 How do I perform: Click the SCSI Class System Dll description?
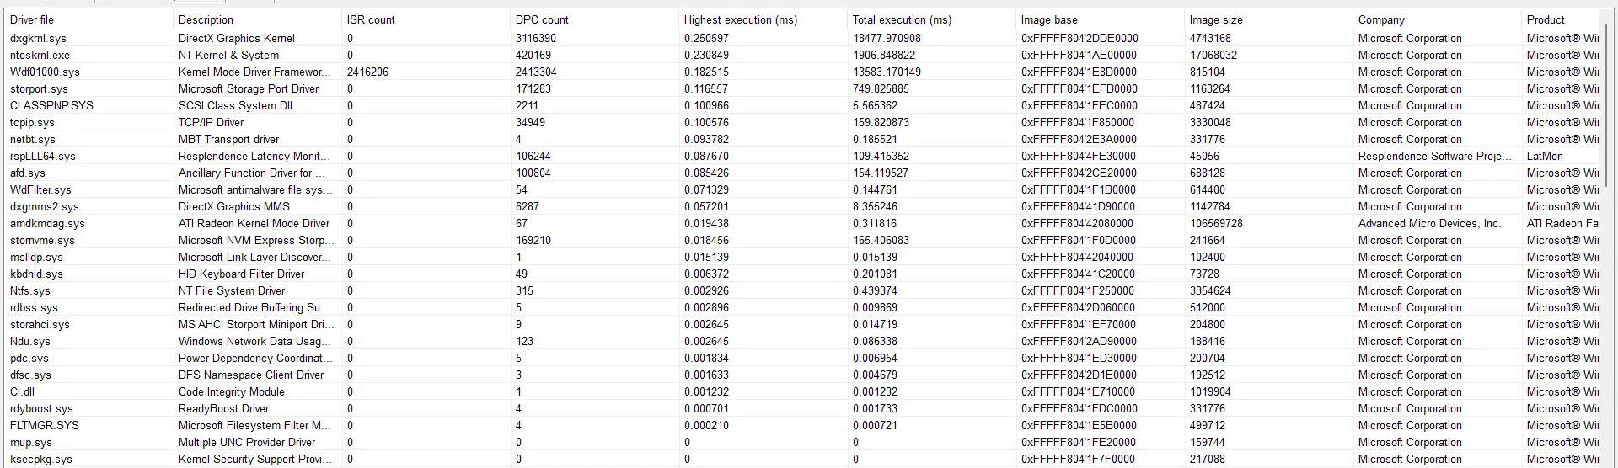235,105
